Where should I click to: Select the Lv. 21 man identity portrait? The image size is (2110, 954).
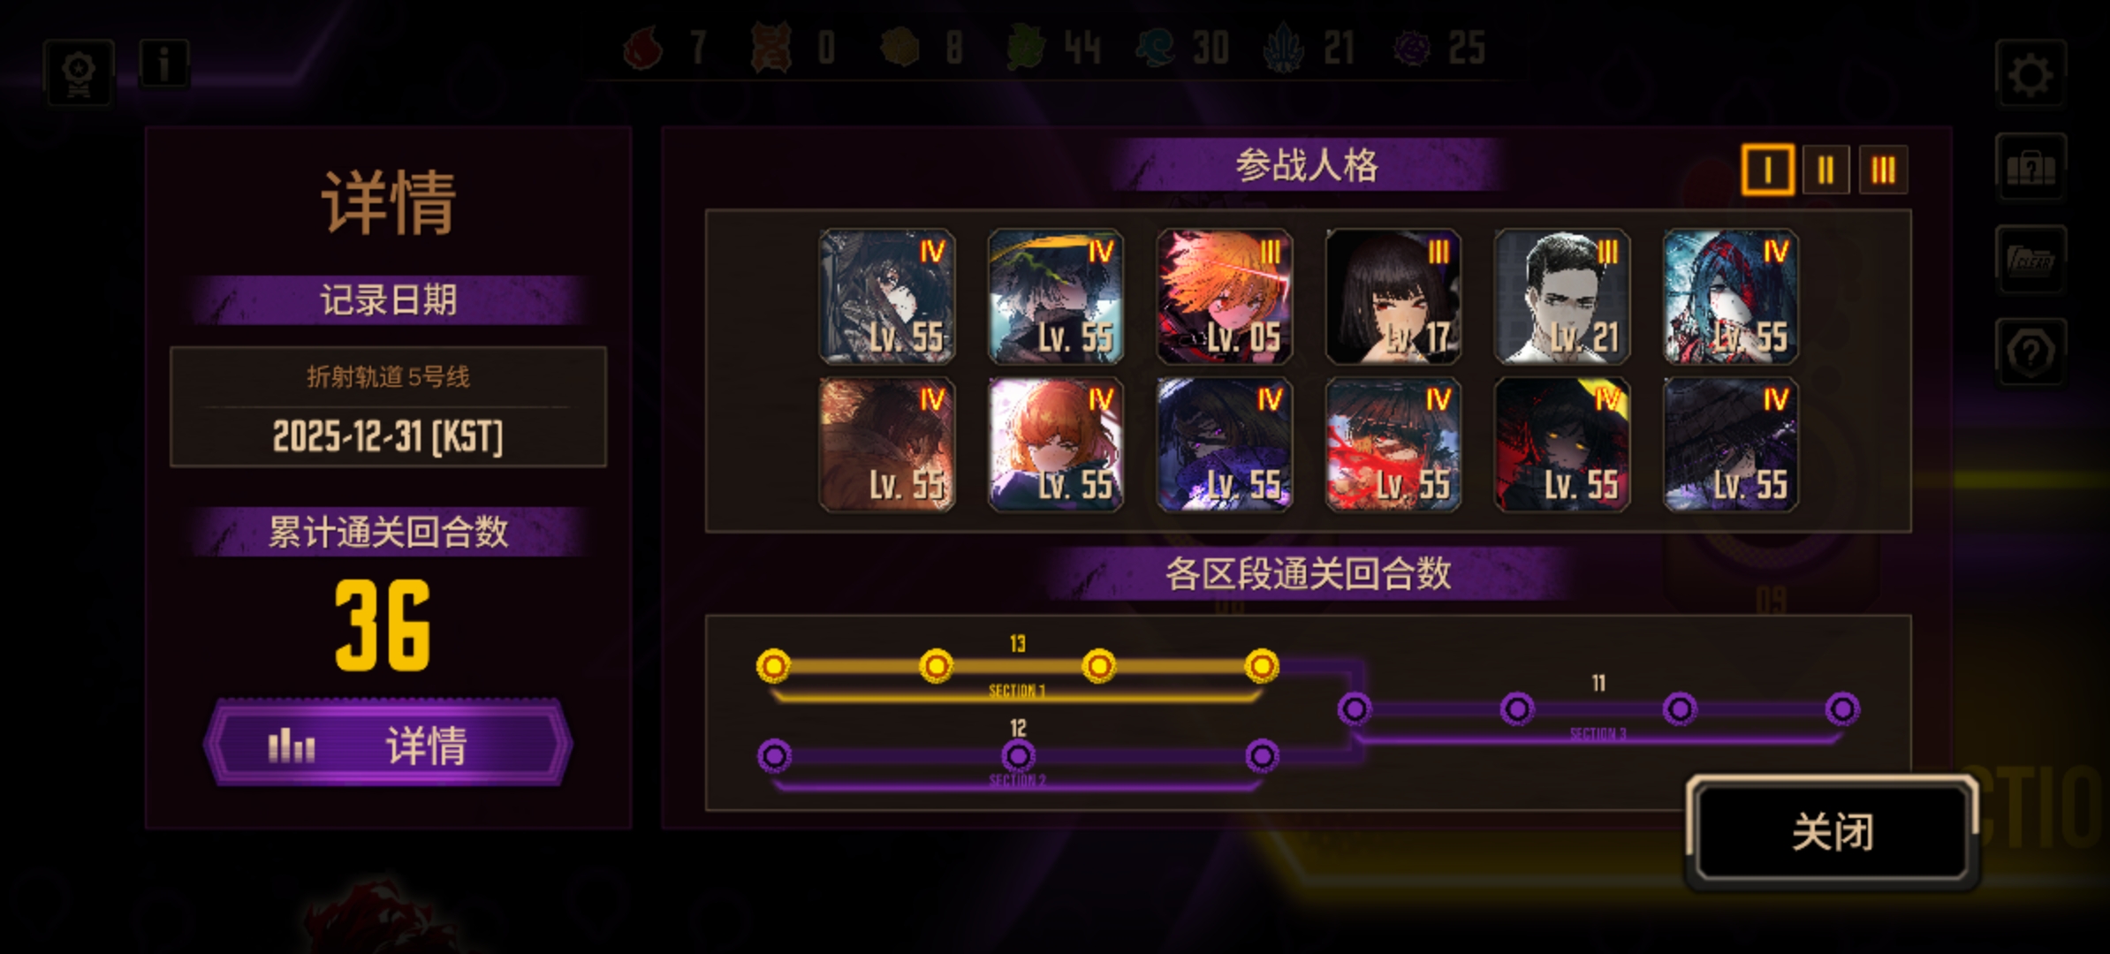1562,297
